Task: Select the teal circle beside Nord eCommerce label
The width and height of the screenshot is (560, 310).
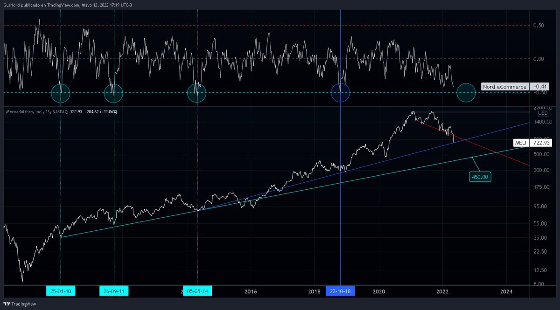Action: (466, 92)
